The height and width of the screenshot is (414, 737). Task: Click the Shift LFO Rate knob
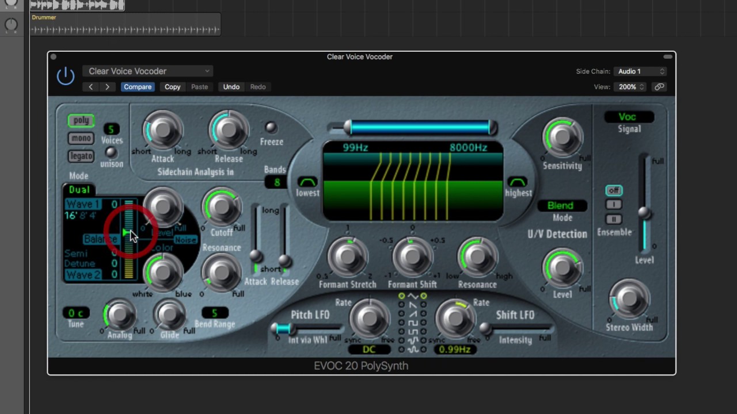[x=455, y=318]
